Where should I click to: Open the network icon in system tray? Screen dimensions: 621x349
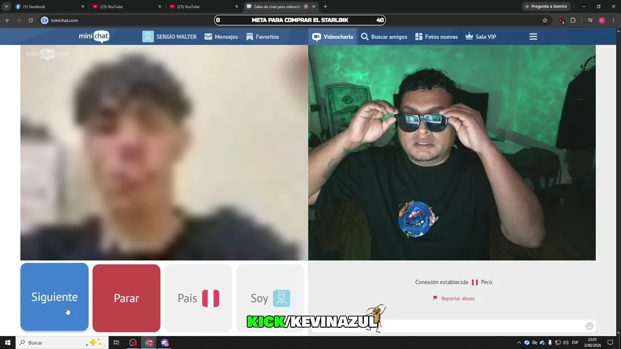click(557, 343)
